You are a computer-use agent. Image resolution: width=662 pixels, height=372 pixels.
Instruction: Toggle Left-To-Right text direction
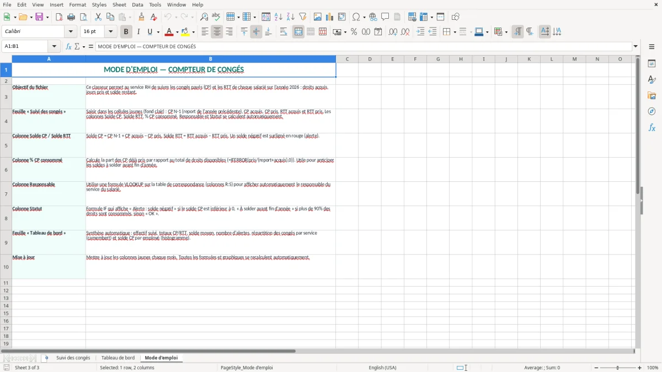tap(517, 32)
